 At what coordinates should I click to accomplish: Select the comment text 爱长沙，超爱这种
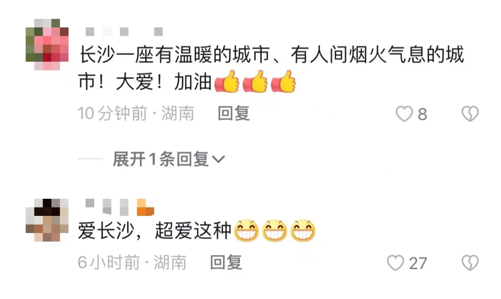tap(154, 231)
